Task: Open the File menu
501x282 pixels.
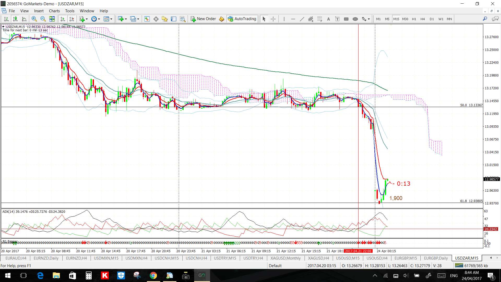Action: tap(12, 11)
